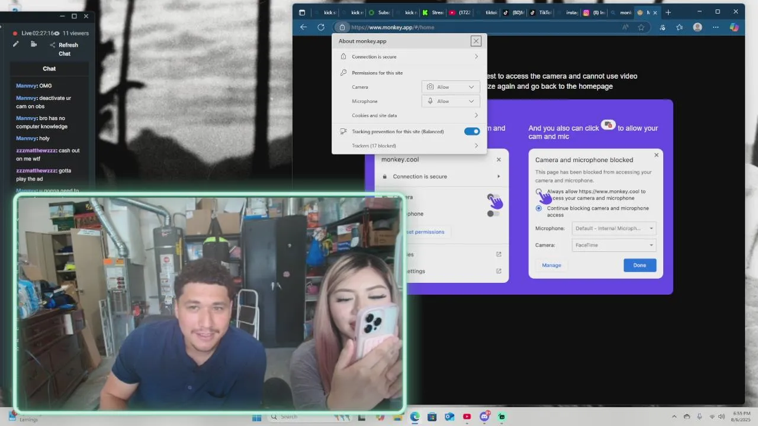Open Discord from taskbar
This screenshot has width=758, height=426.
[484, 417]
